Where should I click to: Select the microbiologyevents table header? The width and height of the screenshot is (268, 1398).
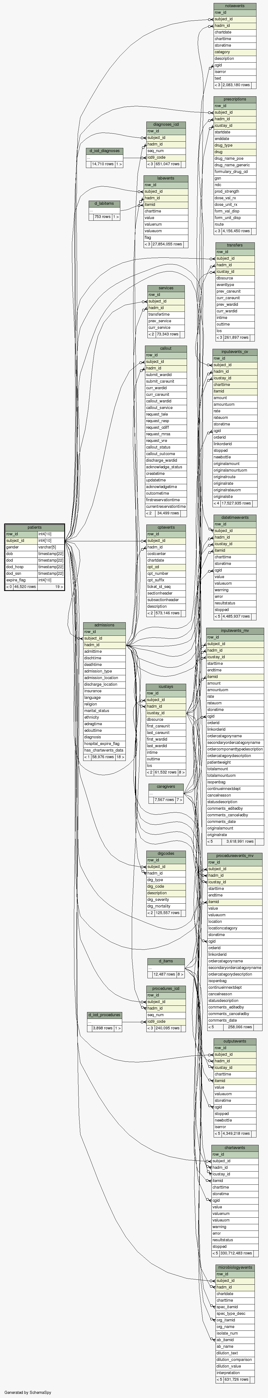(x=235, y=1268)
